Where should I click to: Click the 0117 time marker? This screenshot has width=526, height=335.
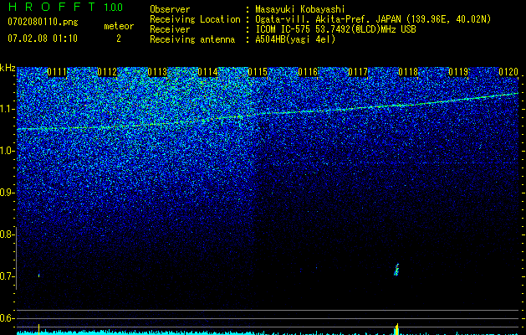[358, 72]
